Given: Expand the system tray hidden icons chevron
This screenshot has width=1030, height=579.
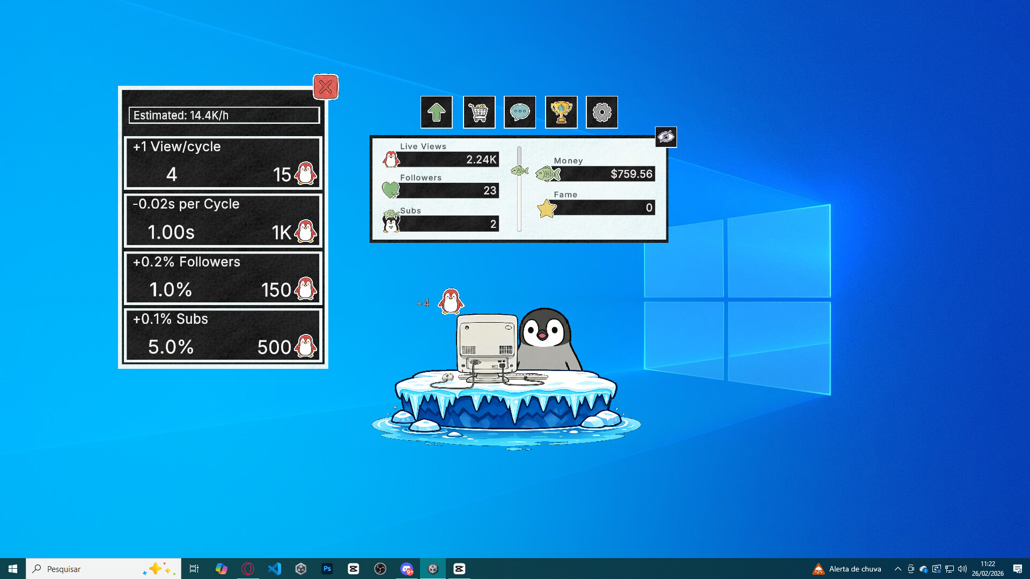Looking at the screenshot, I should 897,569.
